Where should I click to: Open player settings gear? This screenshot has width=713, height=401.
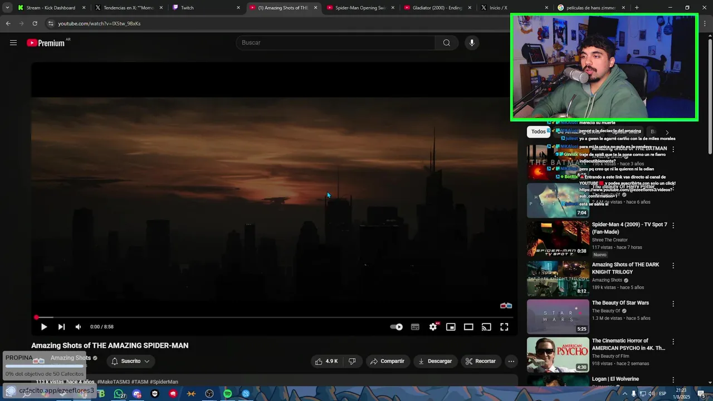tap(433, 327)
